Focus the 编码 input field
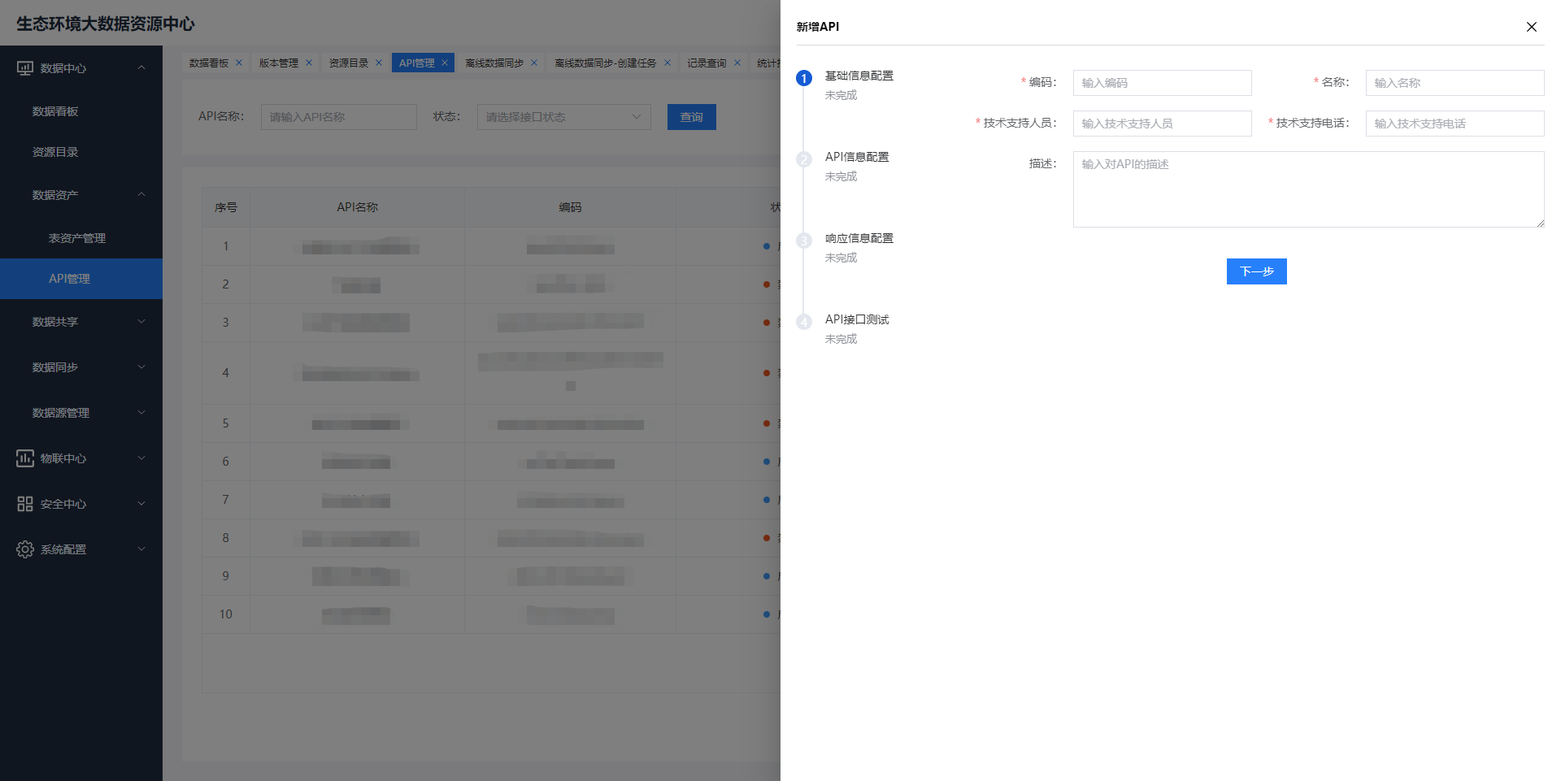Image resolution: width=1561 pixels, height=781 pixels. tap(1163, 83)
